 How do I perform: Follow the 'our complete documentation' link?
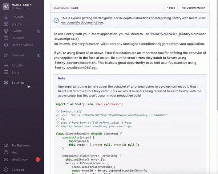[x=82, y=22]
